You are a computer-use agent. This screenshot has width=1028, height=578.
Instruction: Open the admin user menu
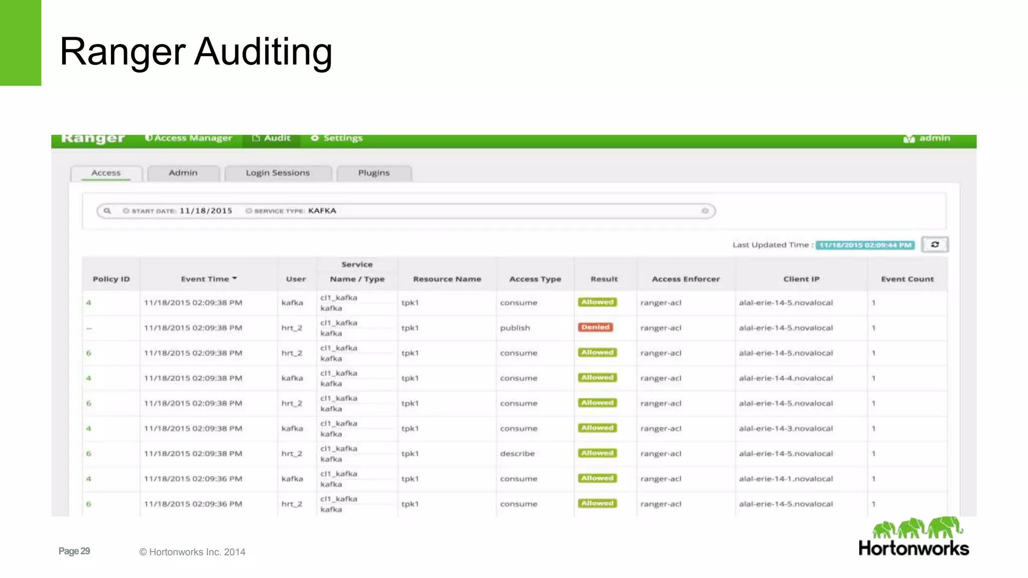[x=927, y=138]
